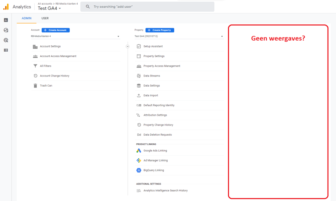This screenshot has width=336, height=201.
Task: Click the Ad Manager Linking icon
Action: tap(139, 160)
